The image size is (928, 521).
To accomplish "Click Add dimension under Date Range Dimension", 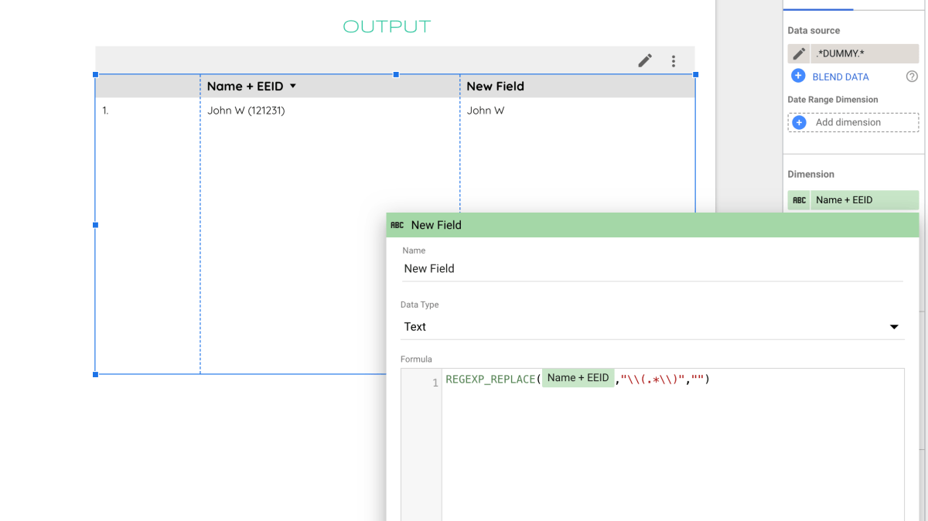I will pos(854,122).
